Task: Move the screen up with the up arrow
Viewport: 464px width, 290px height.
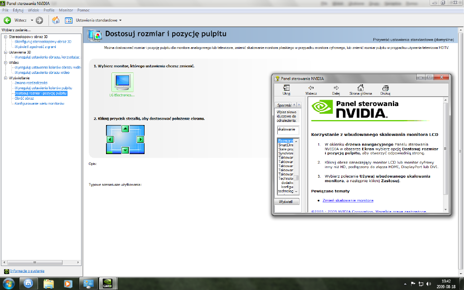Action: tap(125, 129)
